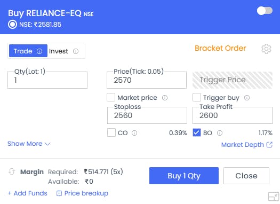This screenshot has height=204, width=280.
Task: Uncheck the BO checkbox
Action: [x=197, y=132]
